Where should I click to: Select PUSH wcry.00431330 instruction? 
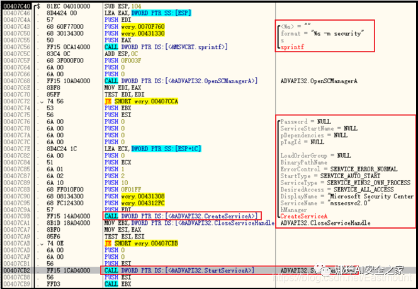135,33
